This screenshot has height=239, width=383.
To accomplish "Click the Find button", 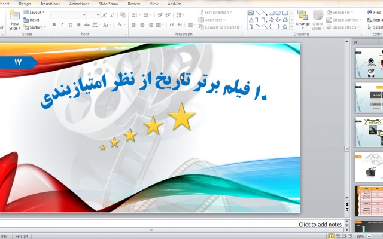I will tap(374, 12).
